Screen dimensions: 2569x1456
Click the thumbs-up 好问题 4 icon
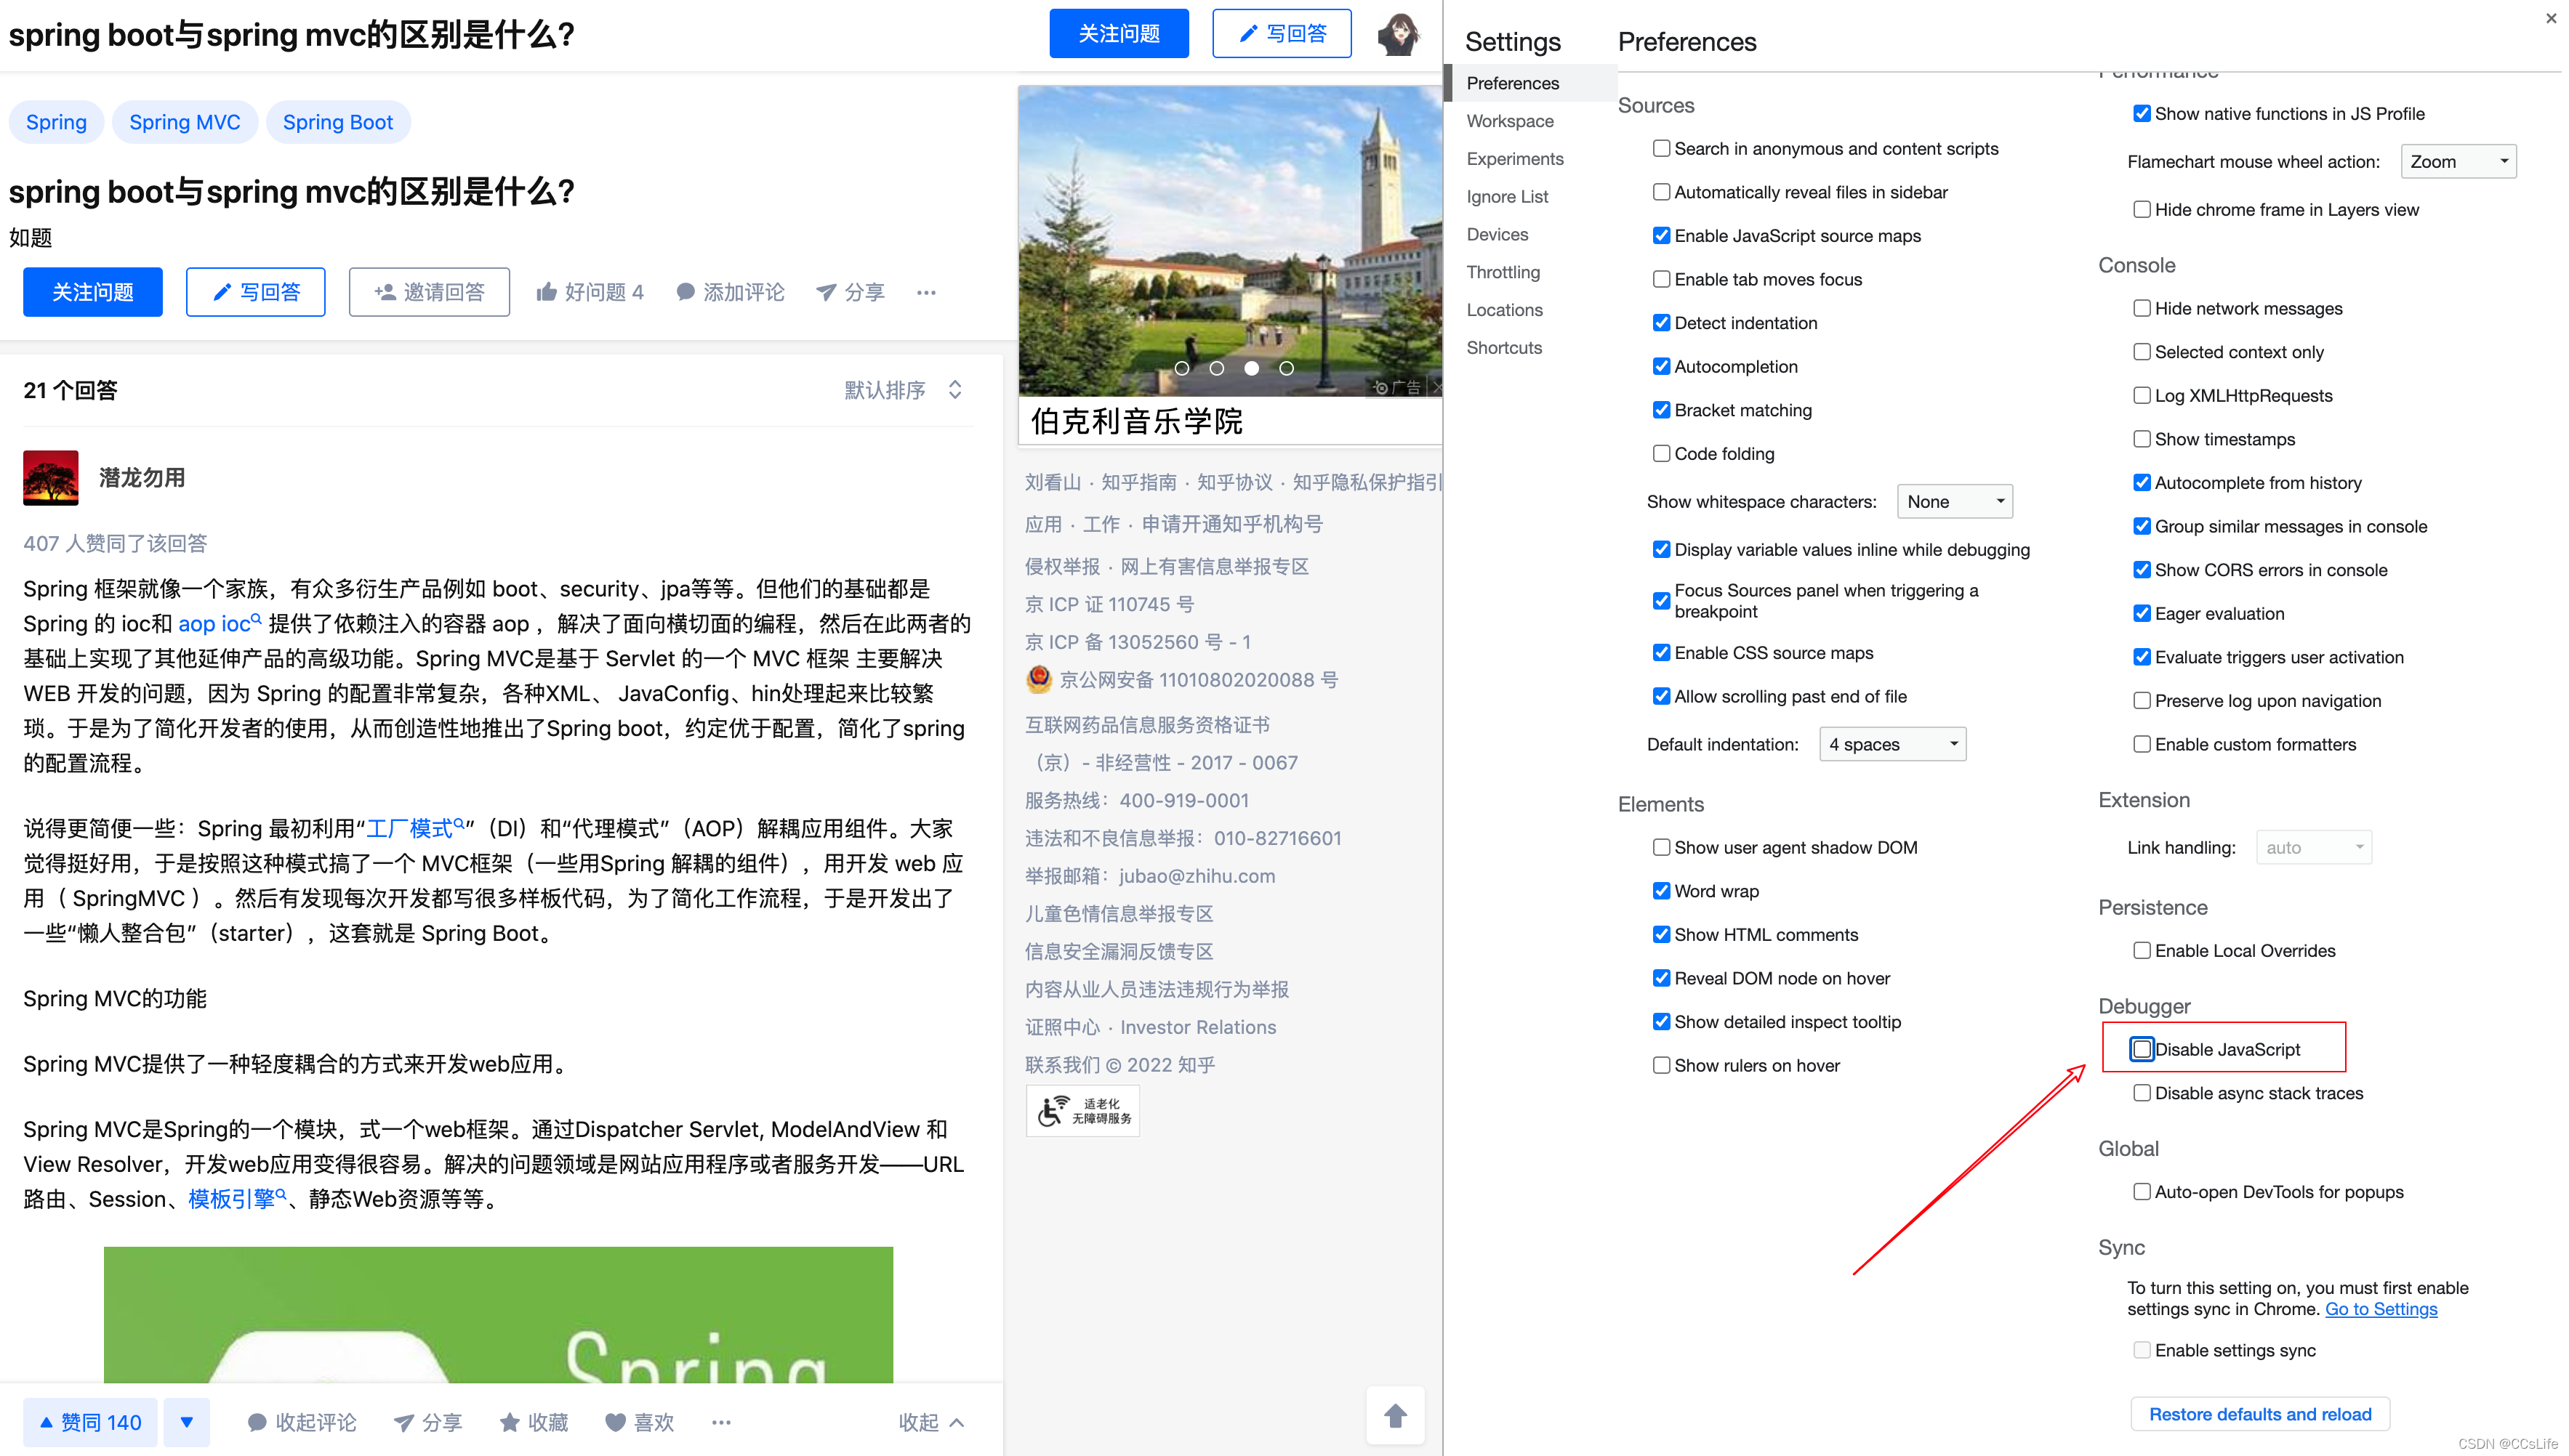point(546,292)
